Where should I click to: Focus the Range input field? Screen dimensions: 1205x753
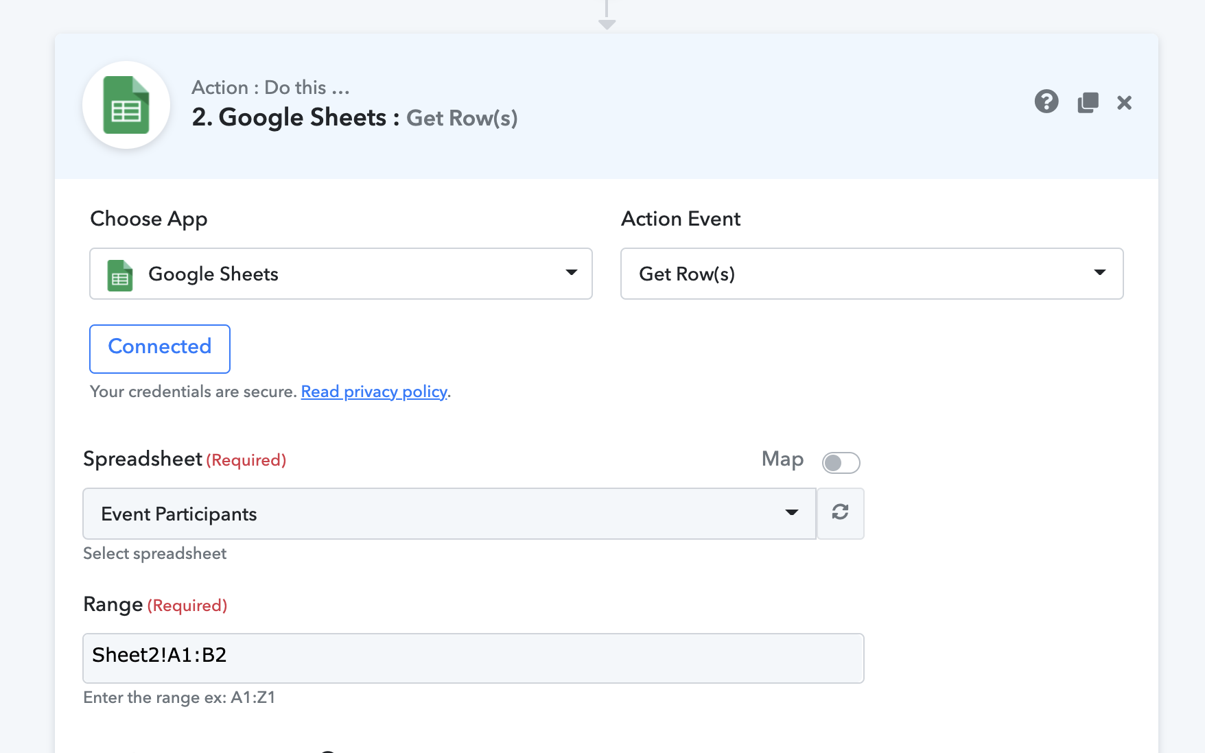pos(473,658)
